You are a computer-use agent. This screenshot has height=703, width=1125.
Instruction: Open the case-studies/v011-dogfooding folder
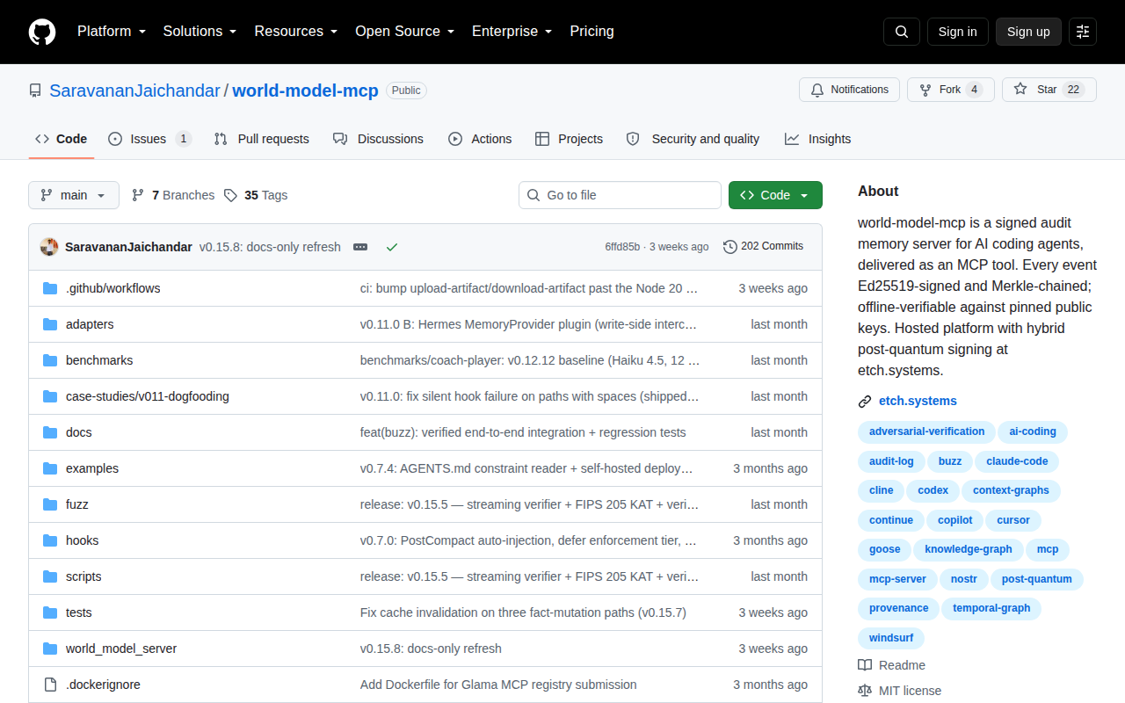(x=148, y=396)
